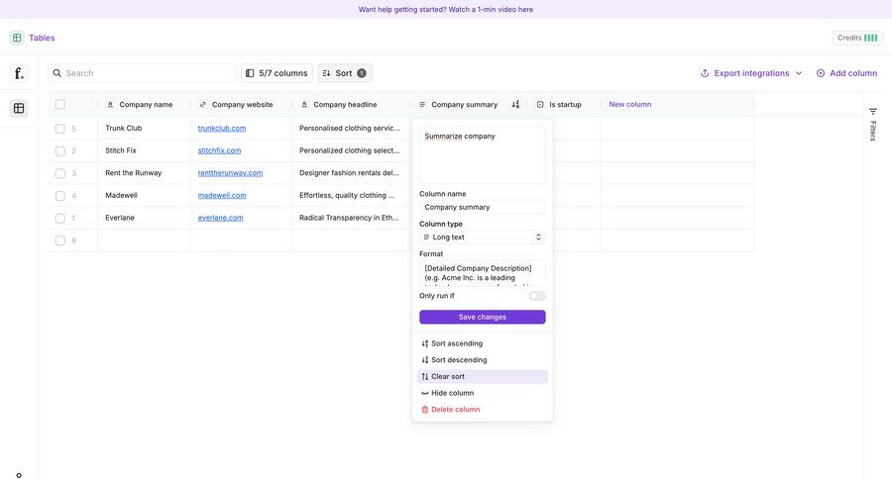Select the table grid sidebar icon
The width and height of the screenshot is (892, 479).
[x=19, y=108]
